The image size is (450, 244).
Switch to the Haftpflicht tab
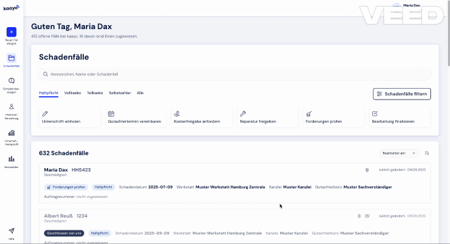pos(49,93)
